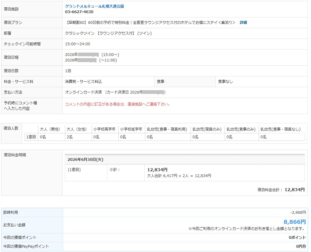Screen dimensions: 311x252
Task: Click the 宿泊人数 section label
Action: pyautogui.click(x=11, y=128)
